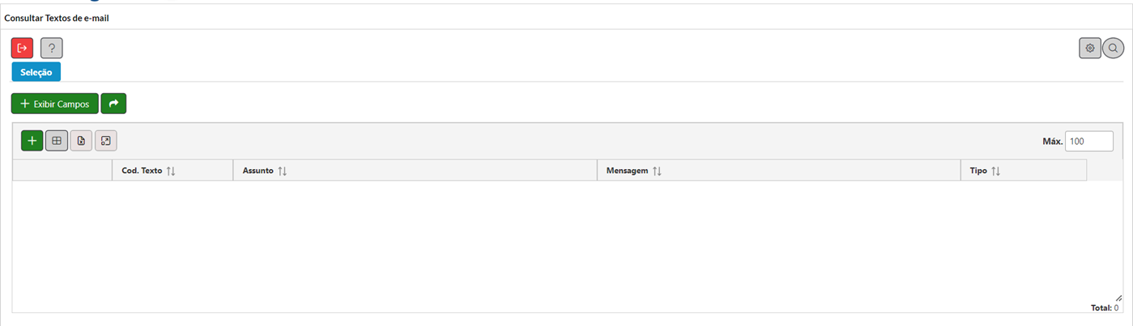
Task: Add new record with green plus icon
Action: (32, 141)
